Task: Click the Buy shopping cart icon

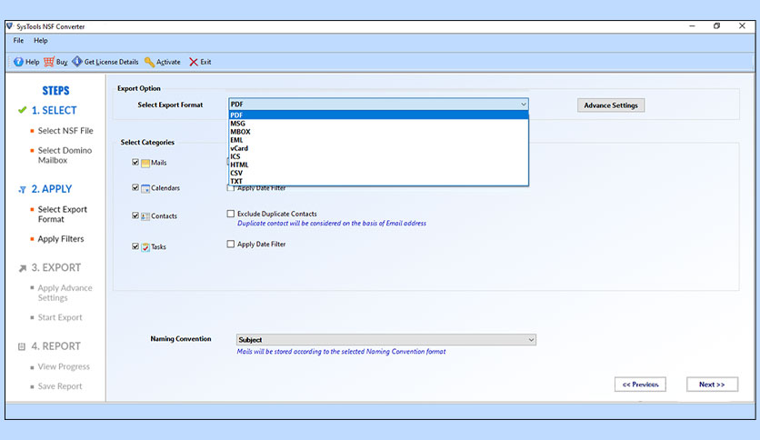Action: (x=49, y=62)
